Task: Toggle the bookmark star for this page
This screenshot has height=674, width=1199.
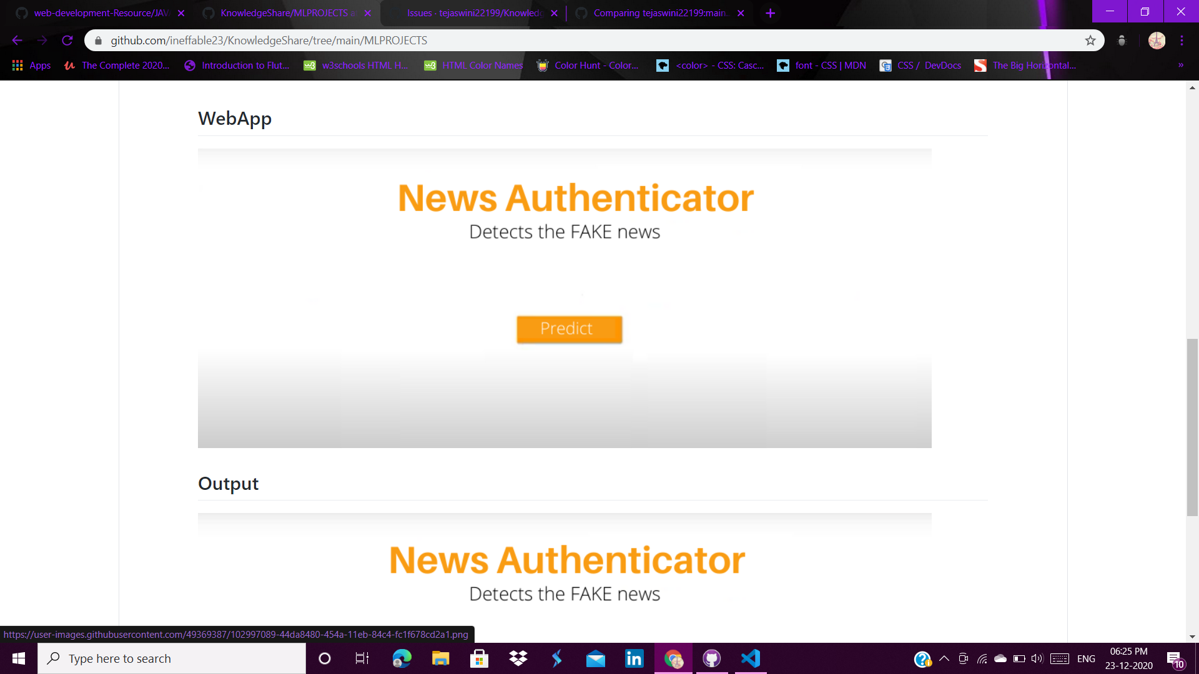Action: 1092,40
